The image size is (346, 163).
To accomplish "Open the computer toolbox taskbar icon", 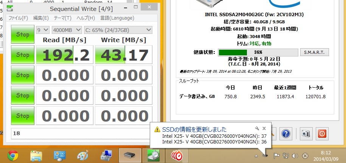I will point(106,155).
